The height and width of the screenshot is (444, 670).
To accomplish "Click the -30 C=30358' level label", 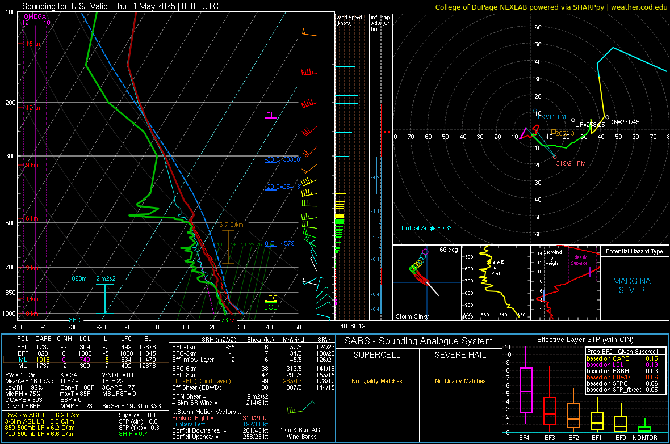I will pyautogui.click(x=283, y=160).
